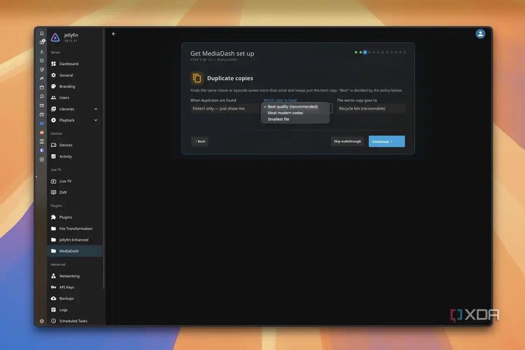525x350 pixels.
Task: Open the Branding settings page
Action: 75,86
